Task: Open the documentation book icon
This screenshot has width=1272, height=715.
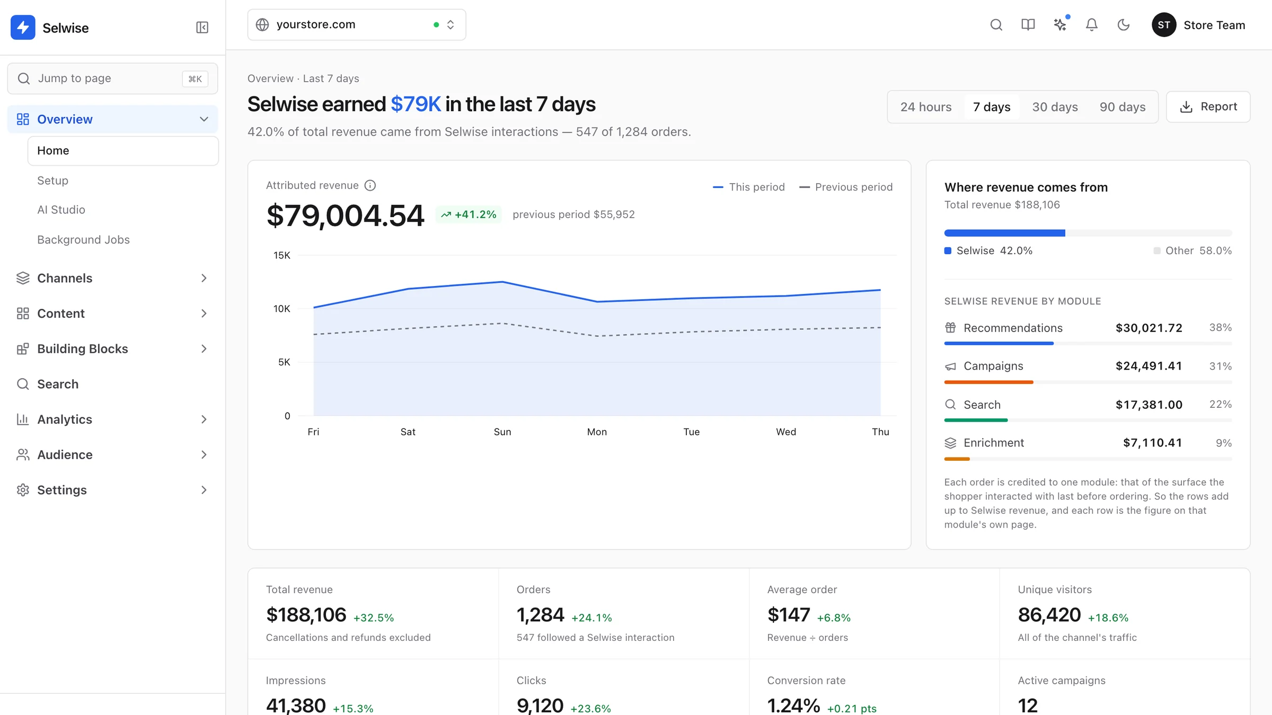Action: pyautogui.click(x=1028, y=25)
